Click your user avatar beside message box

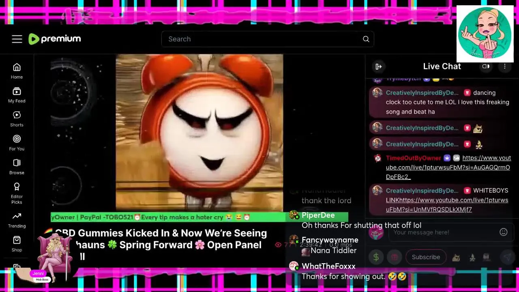(376, 232)
